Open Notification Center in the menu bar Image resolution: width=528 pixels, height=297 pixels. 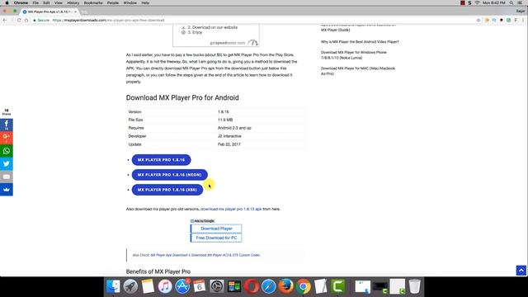point(520,2)
